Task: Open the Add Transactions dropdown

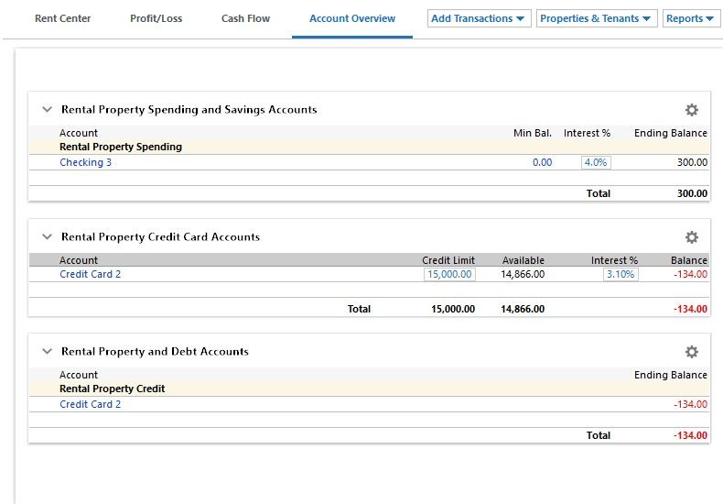Action: tap(479, 18)
